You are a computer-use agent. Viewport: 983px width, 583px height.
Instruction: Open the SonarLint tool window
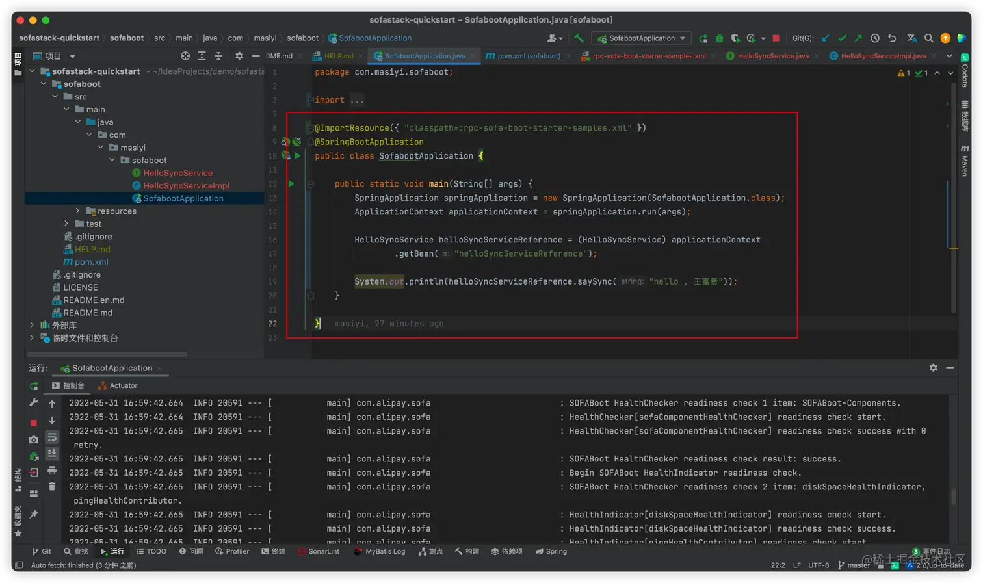tap(319, 551)
